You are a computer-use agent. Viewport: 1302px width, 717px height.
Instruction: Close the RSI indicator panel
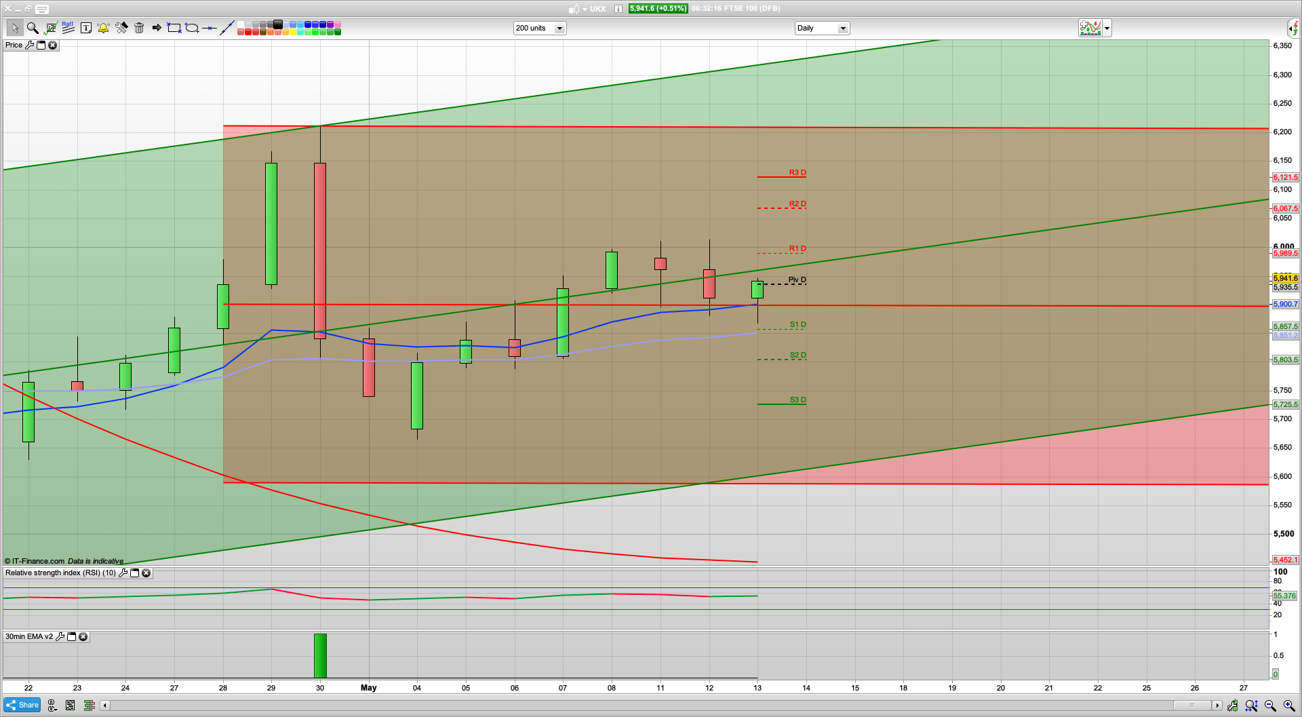146,573
